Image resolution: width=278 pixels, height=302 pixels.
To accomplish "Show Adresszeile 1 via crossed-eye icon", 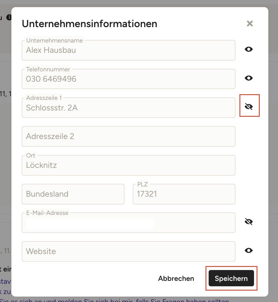I will coord(249,107).
